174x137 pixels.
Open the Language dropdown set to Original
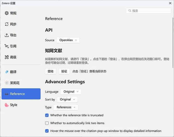click(71, 92)
